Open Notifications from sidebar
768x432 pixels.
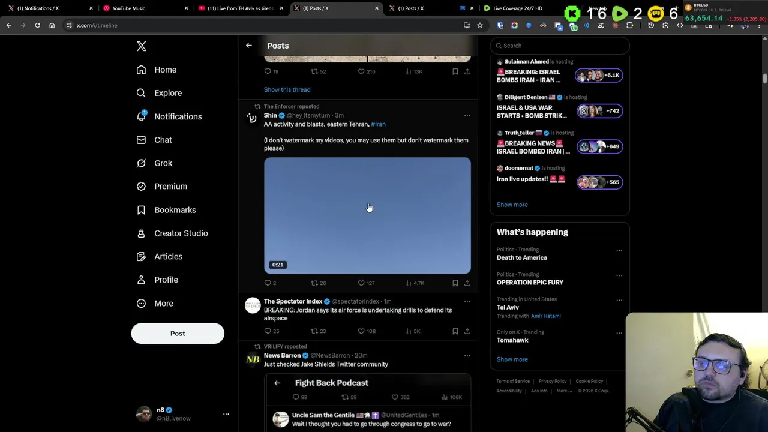(169, 116)
